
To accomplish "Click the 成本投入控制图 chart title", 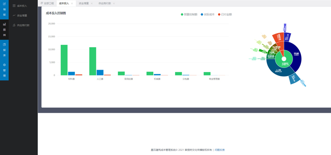I will click(x=56, y=13).
